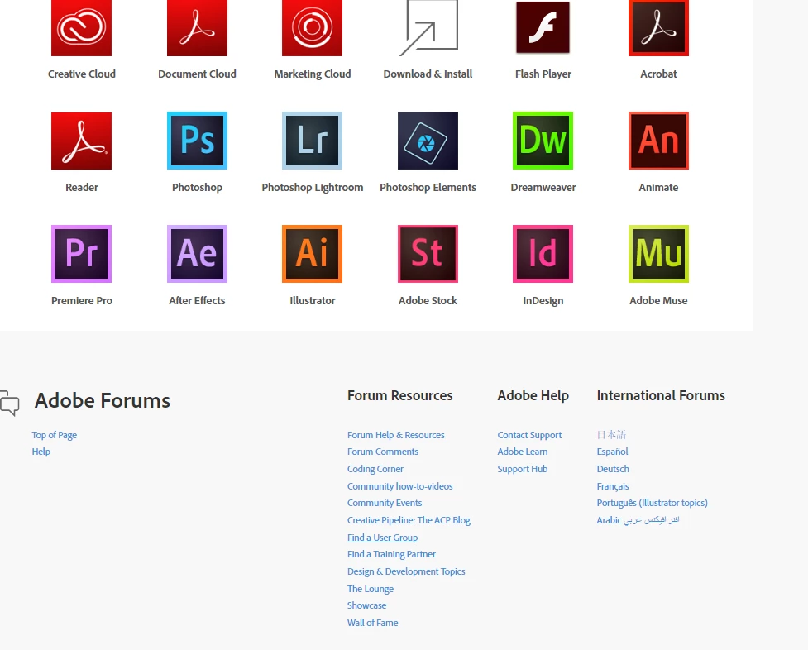Select the Lightroom Lr icon
The image size is (808, 650).
[x=313, y=141]
